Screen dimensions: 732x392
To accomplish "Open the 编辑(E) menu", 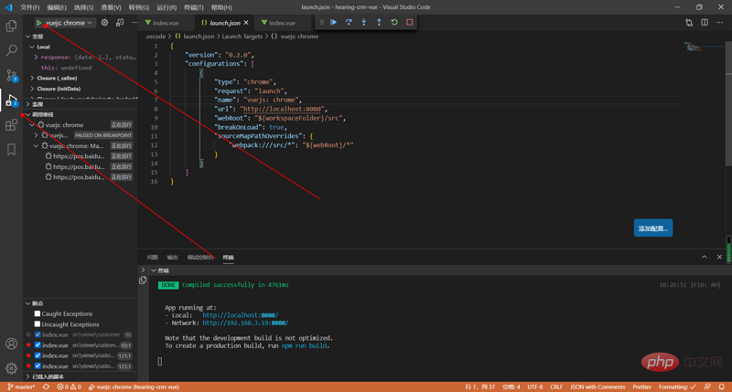I will [x=57, y=7].
